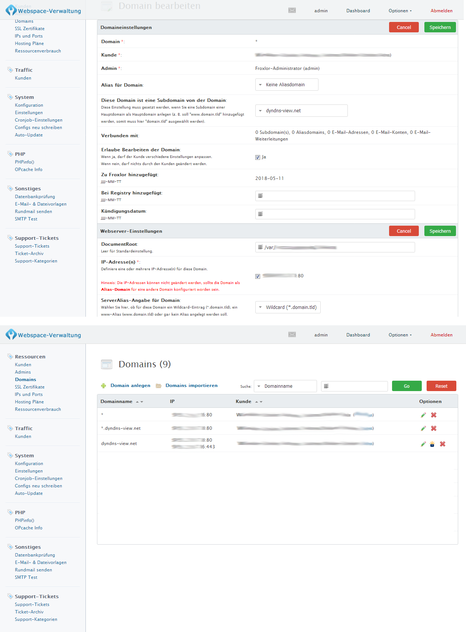Click the green Go search button
Viewport: 466px width, 632px height.
tap(407, 386)
